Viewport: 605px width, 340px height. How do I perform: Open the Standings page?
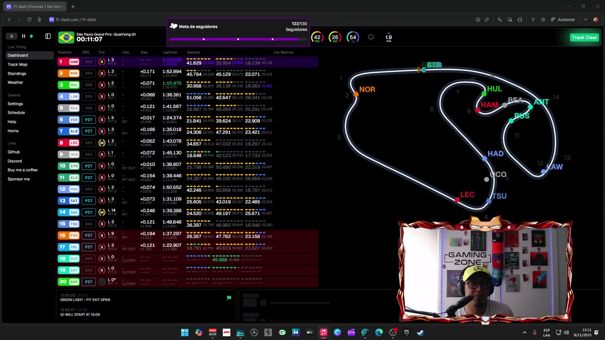tap(17, 73)
